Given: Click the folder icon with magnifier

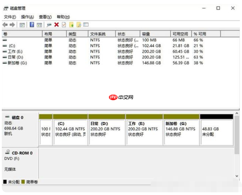Looking at the screenshot, I should (79, 25).
